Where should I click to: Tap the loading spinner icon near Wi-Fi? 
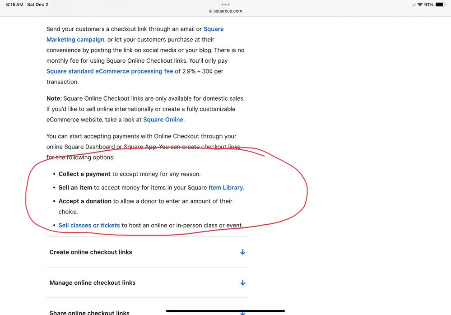tap(414, 5)
